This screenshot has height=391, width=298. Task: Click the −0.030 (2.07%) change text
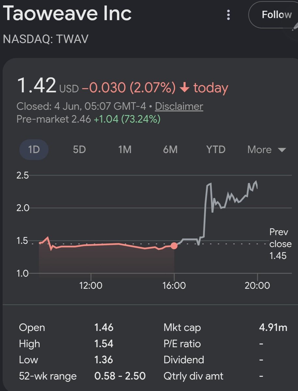pos(129,88)
